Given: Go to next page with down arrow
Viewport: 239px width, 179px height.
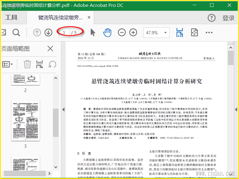Looking at the screenshot, I should tap(48, 33).
